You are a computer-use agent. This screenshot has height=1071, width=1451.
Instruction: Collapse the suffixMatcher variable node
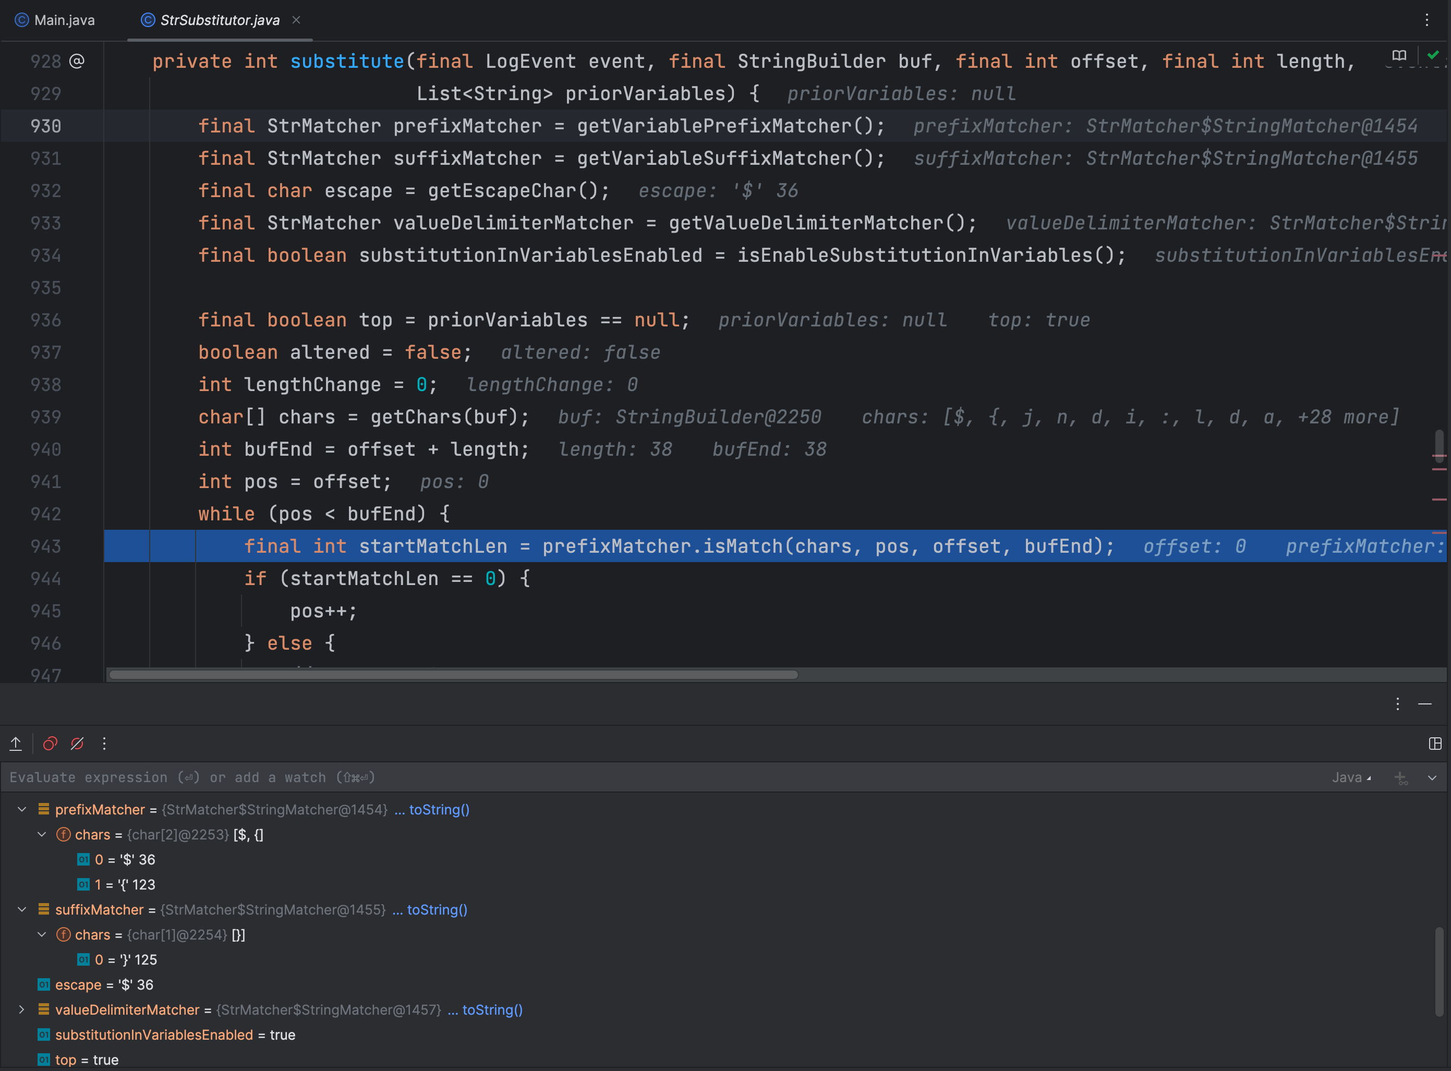(22, 909)
